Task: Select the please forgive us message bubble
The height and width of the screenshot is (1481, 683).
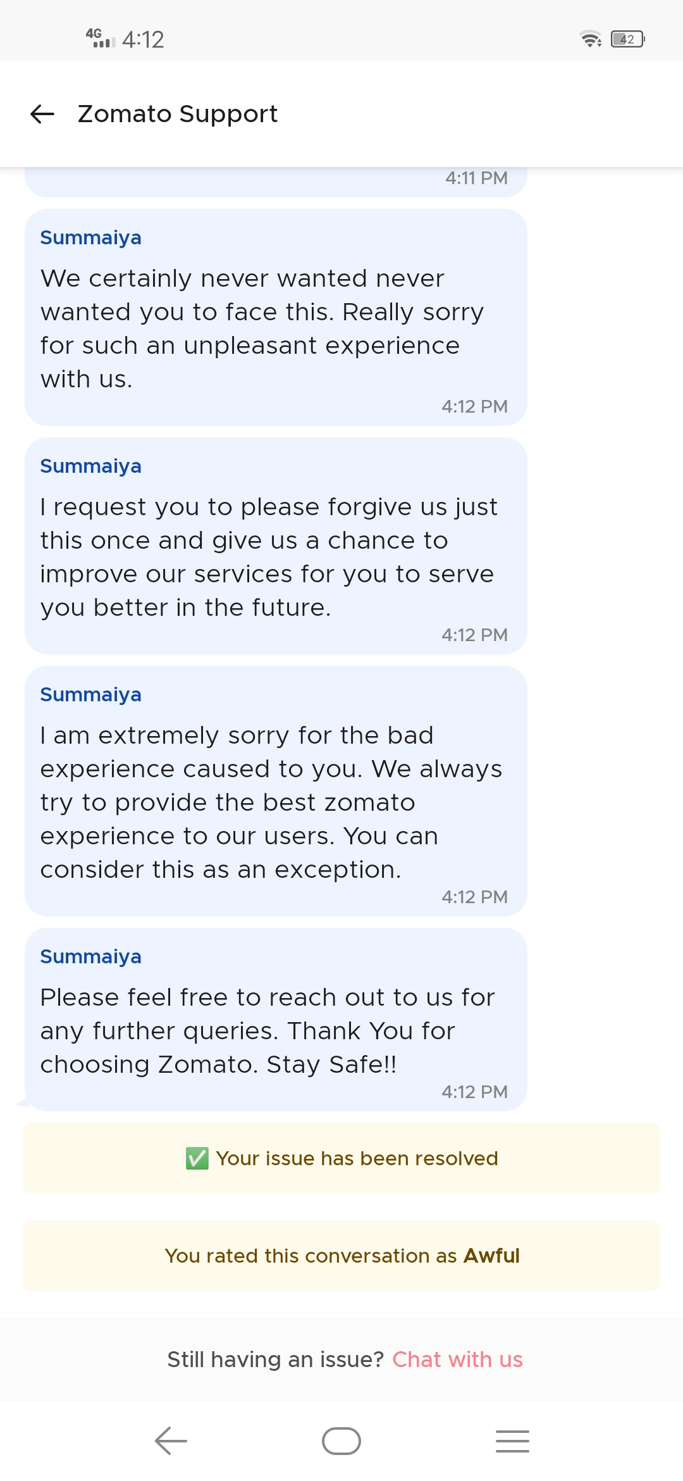Action: tap(276, 557)
